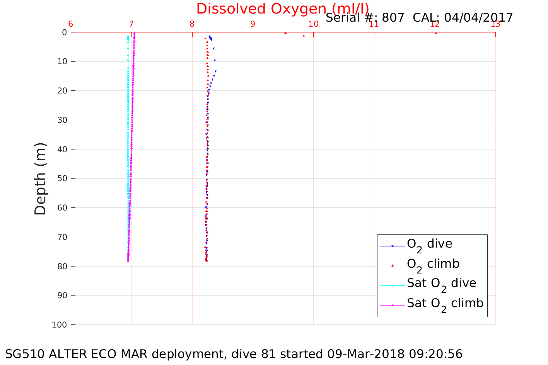Click the Dissolved Oxygen (ml/l) title

[283, 8]
